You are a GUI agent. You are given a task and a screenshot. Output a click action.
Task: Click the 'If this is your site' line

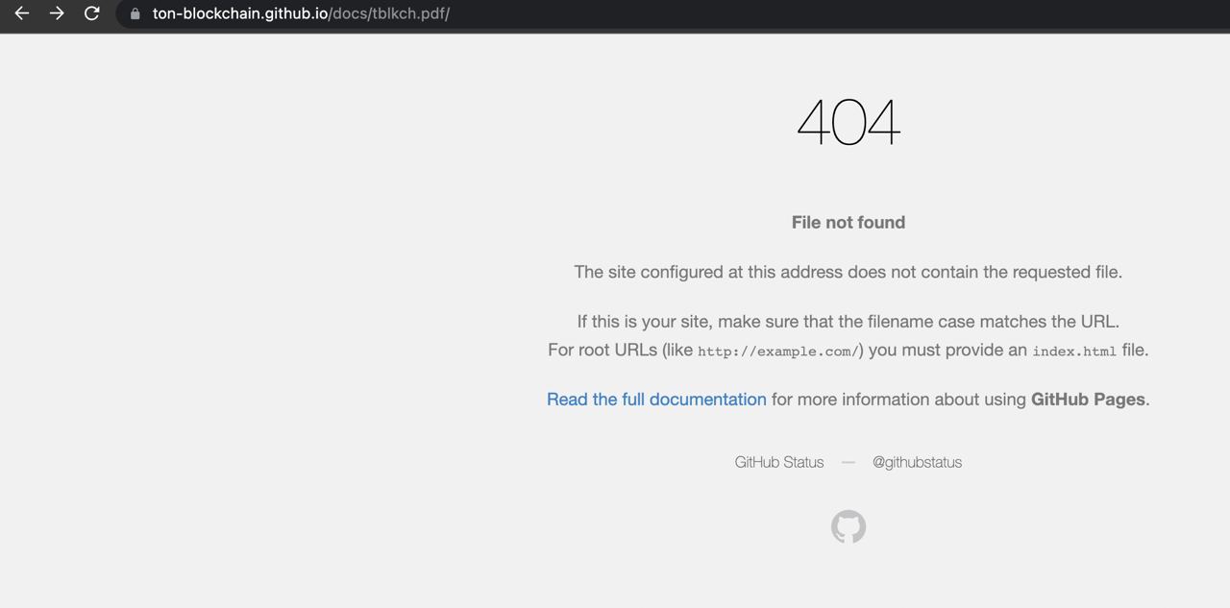point(849,322)
